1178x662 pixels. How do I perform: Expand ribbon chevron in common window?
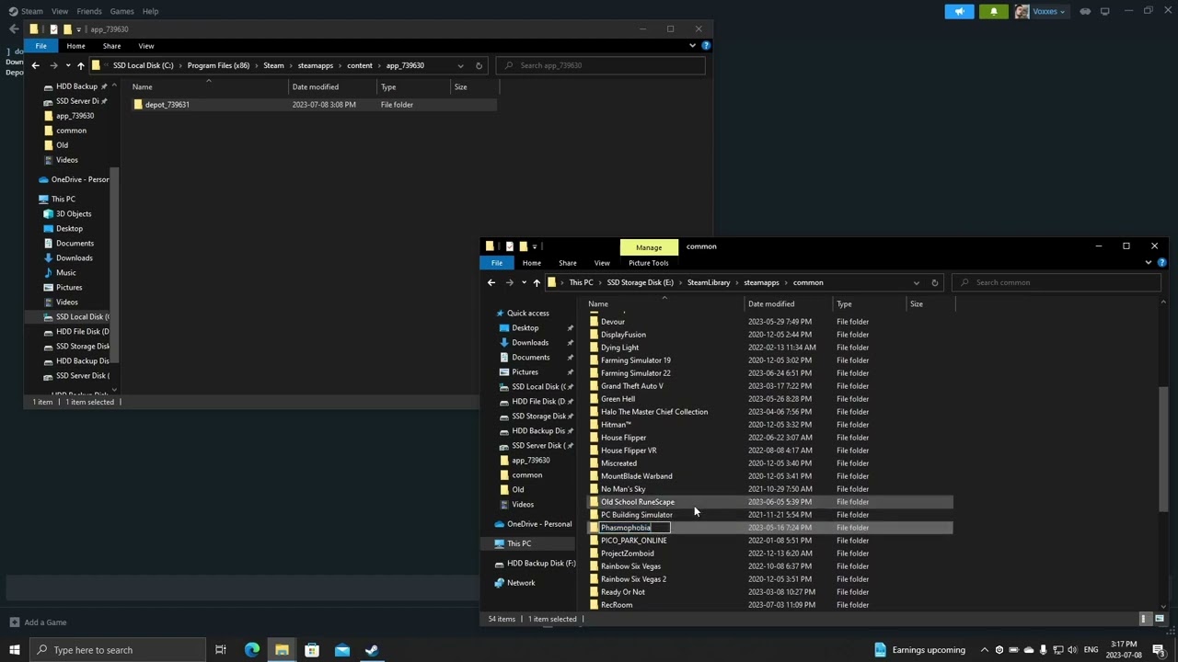click(1149, 263)
